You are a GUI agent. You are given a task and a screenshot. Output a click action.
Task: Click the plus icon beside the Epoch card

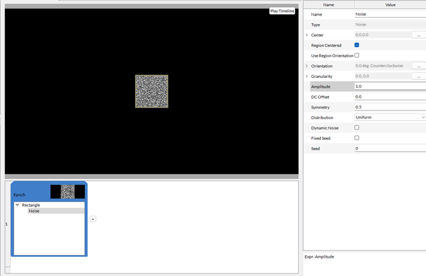[x=93, y=219]
